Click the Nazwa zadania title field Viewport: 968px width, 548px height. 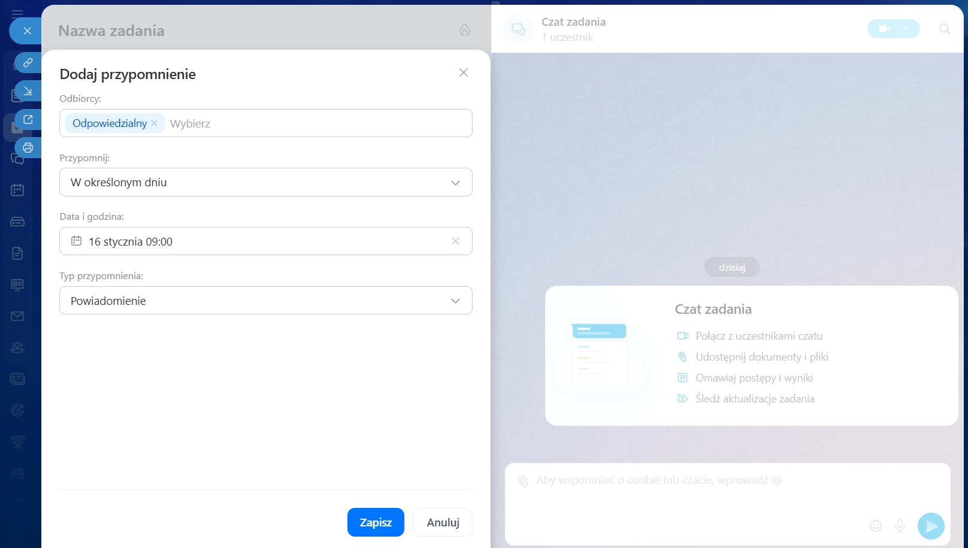[111, 31]
